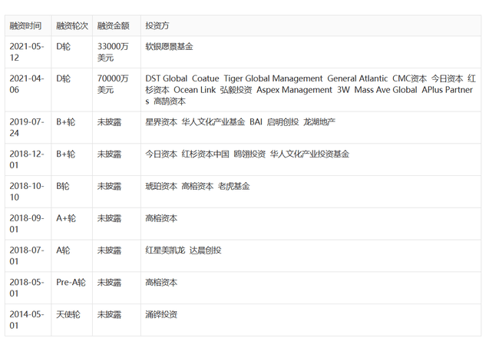Click investor Aspex Management
This screenshot has height=345, width=489.
click(295, 90)
